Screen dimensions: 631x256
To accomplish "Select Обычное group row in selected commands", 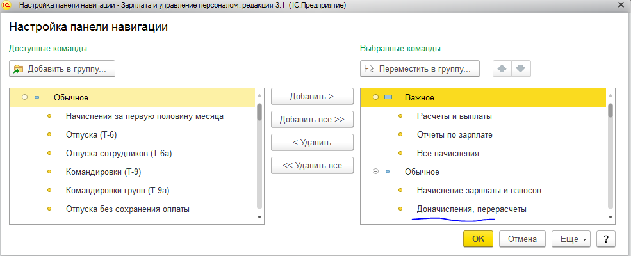I will coord(483,172).
